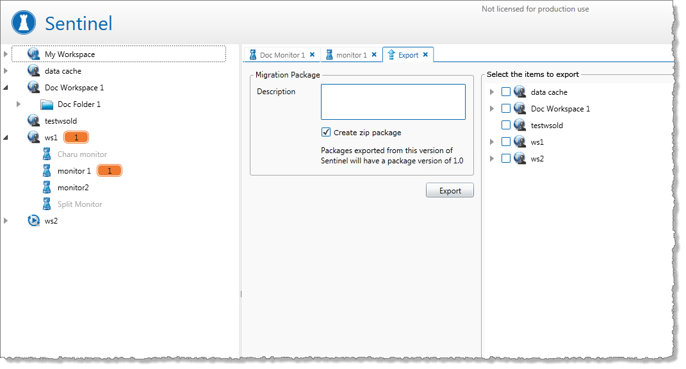This screenshot has height=369, width=686.
Task: Click the orange alert badge next to ws1
Action: 76,138
